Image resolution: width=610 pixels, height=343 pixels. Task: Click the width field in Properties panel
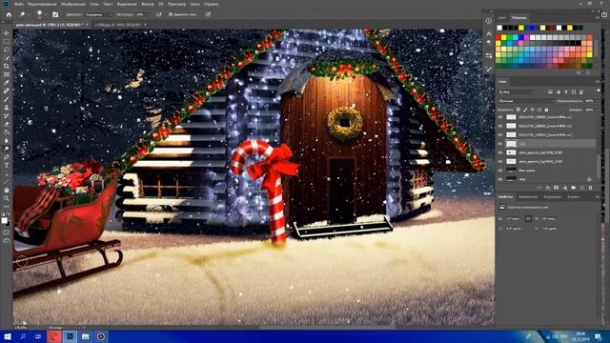tap(513, 219)
